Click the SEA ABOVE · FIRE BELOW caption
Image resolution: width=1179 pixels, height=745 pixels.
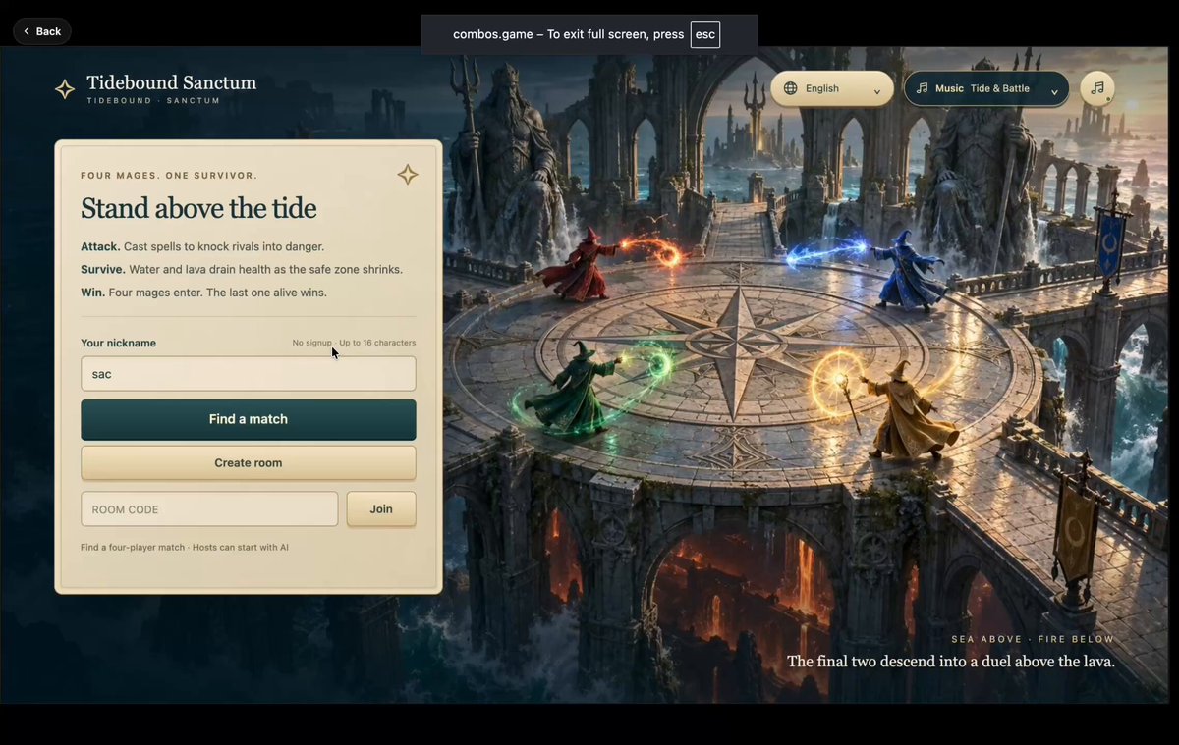pyautogui.click(x=1033, y=639)
